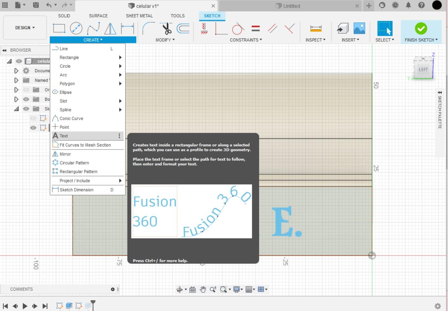The width and height of the screenshot is (448, 311).
Task: Select the Fillet tool in Modify
Action: 148,29
